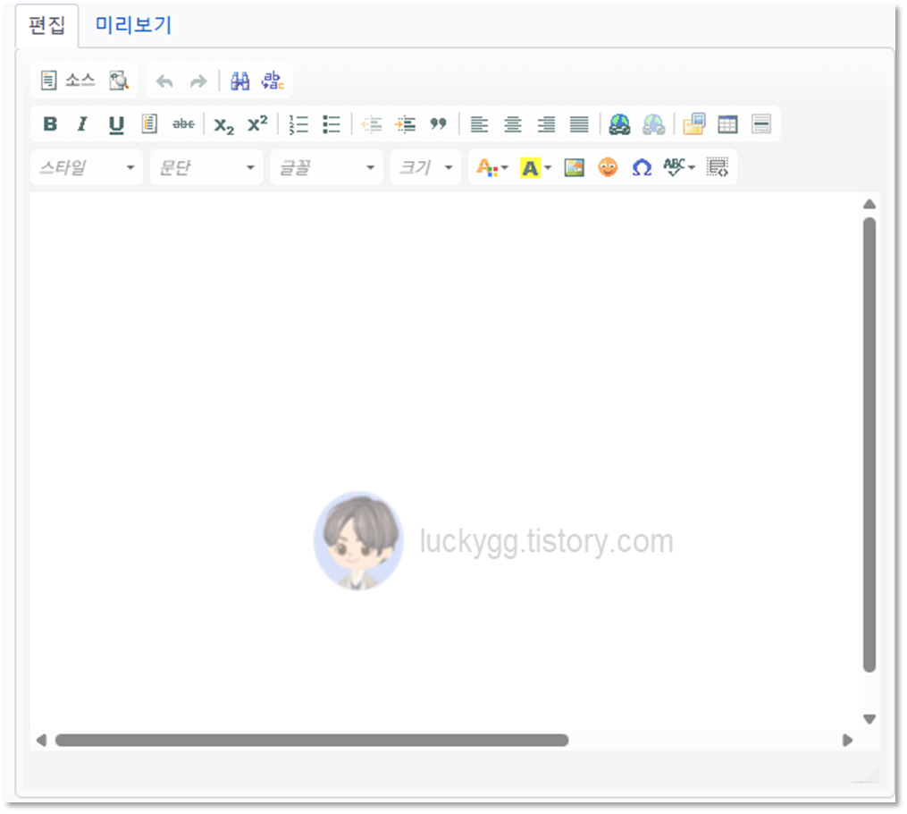
Task: Click the vertical scrollbar thumb
Action: [869, 445]
